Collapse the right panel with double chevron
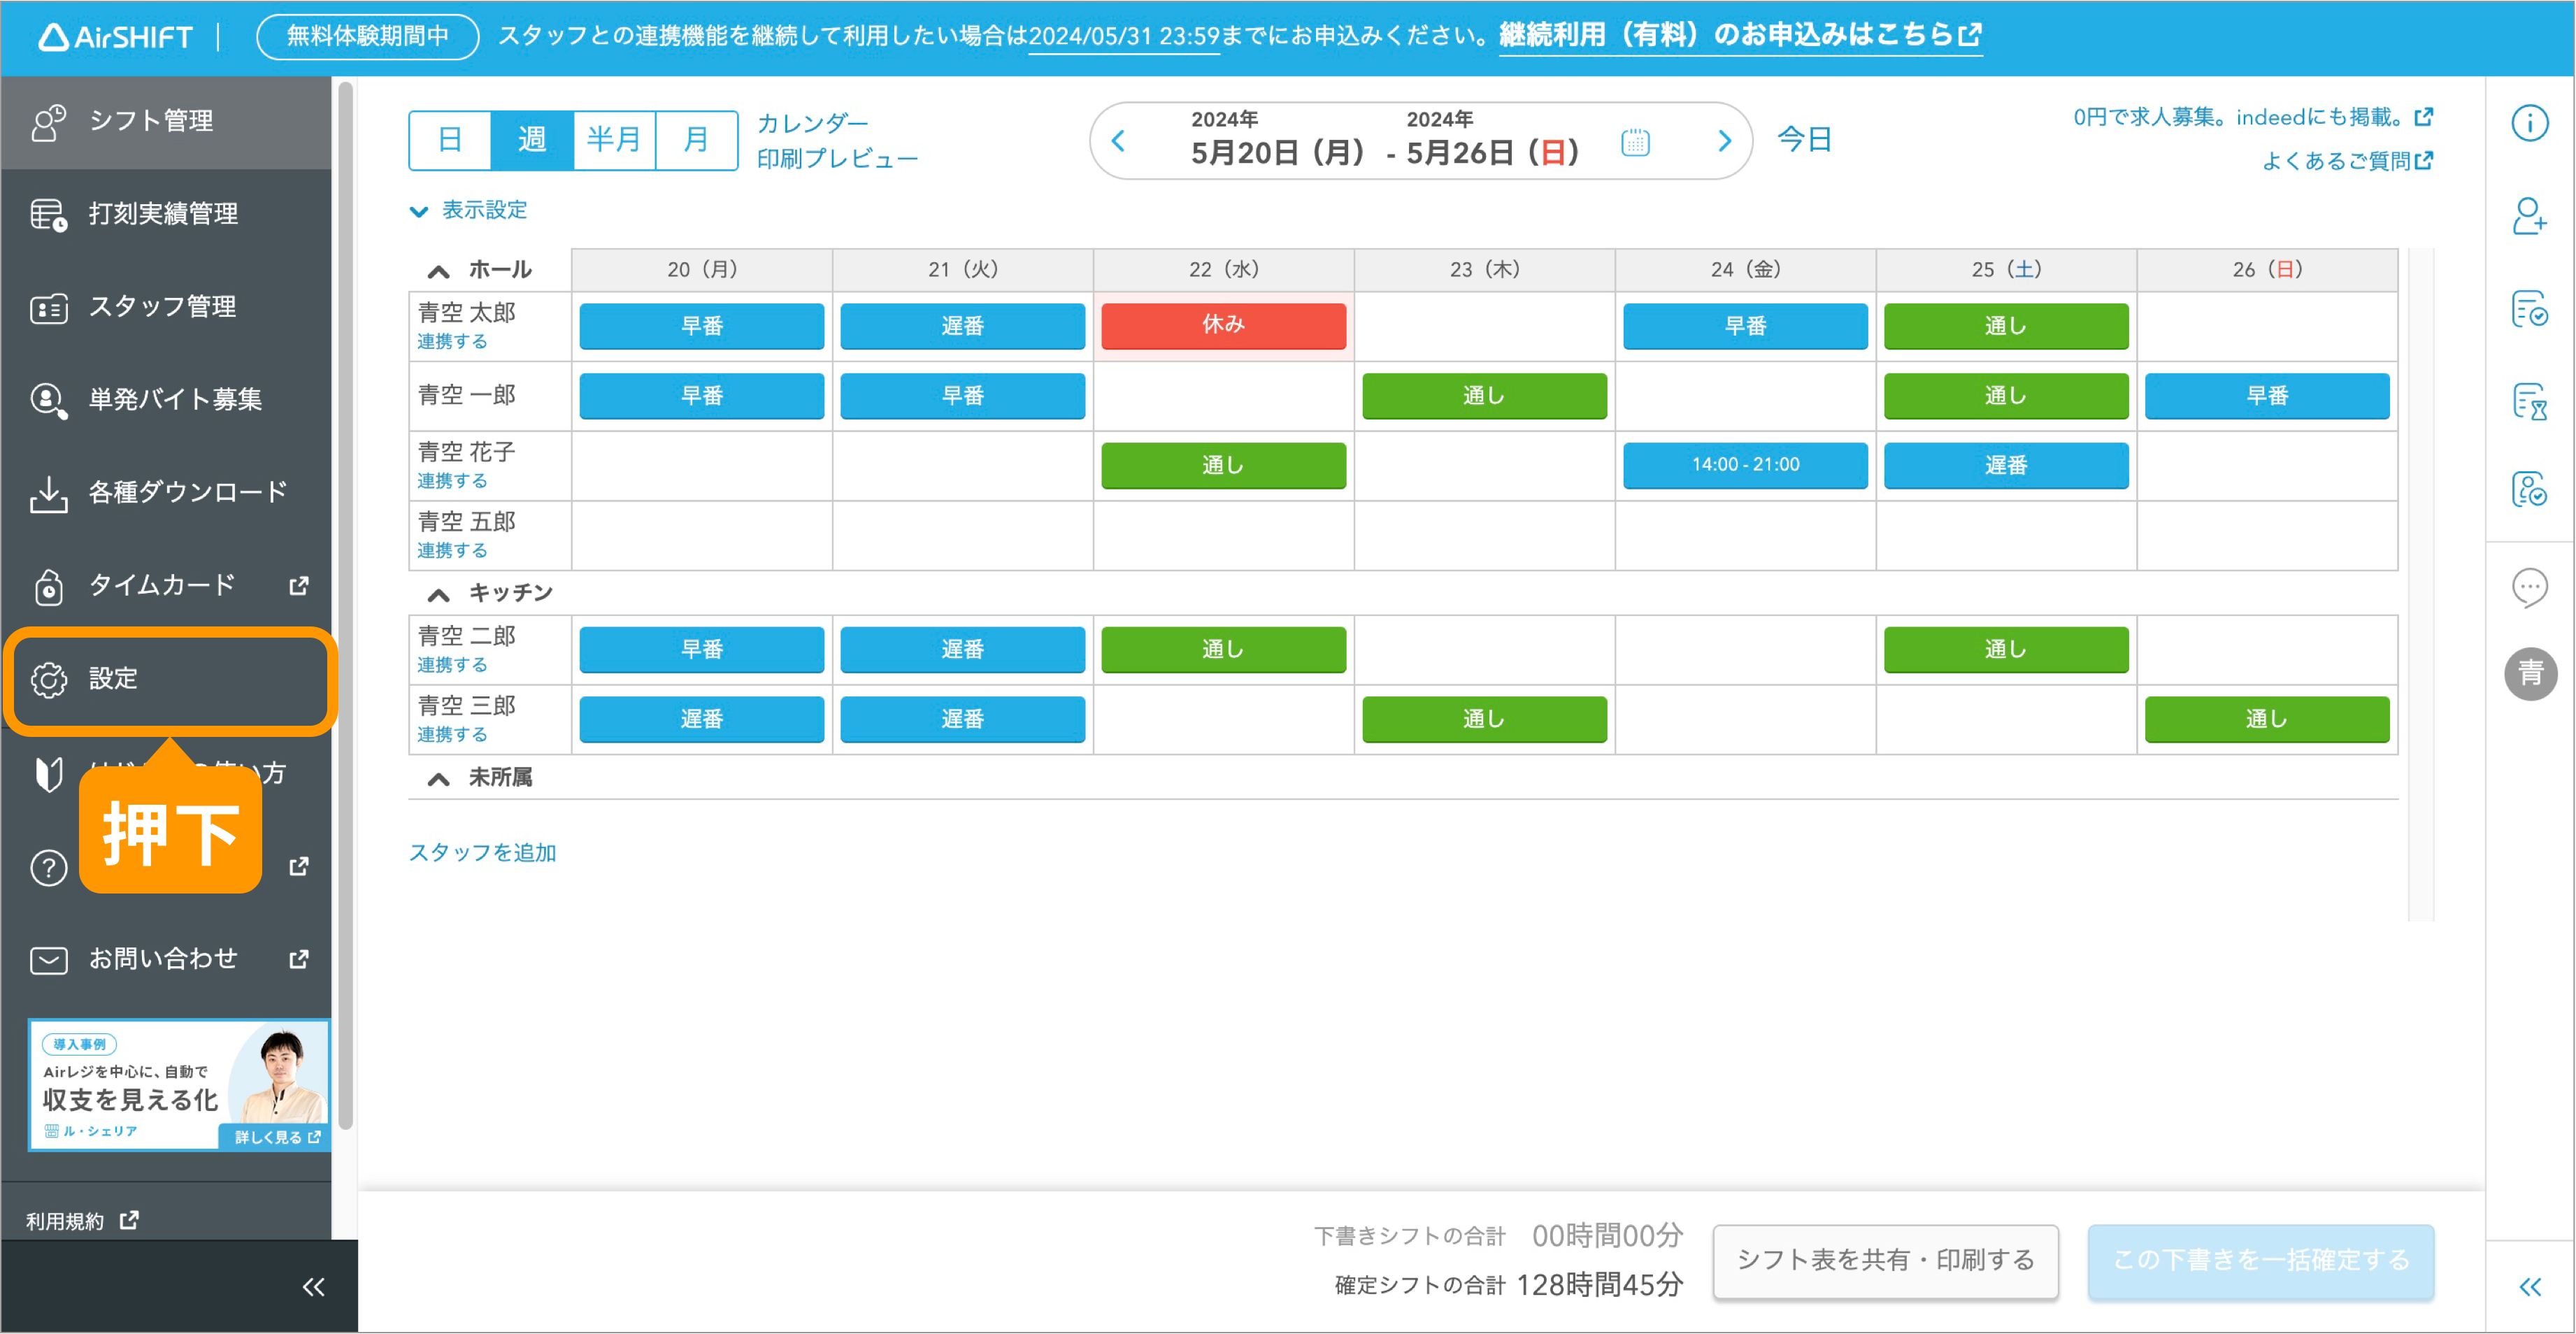The width and height of the screenshot is (2576, 1334). point(2530,1287)
